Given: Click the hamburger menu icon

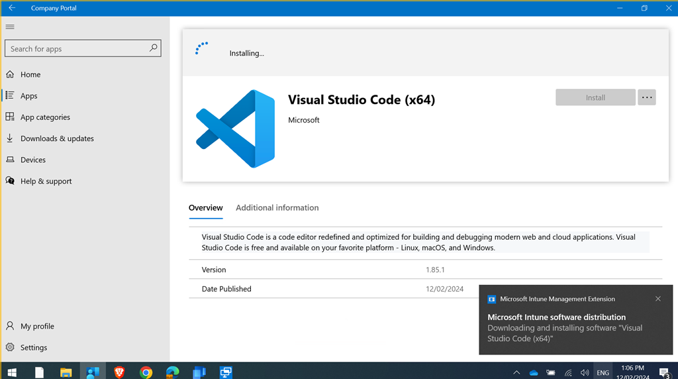Looking at the screenshot, I should (x=10, y=27).
